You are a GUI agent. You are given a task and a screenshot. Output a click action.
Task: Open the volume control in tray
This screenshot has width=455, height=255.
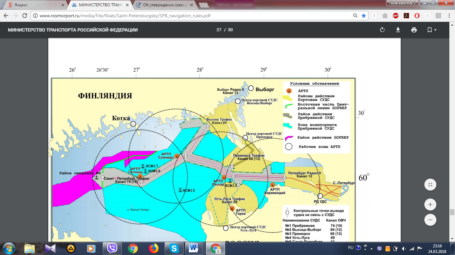click(404, 248)
